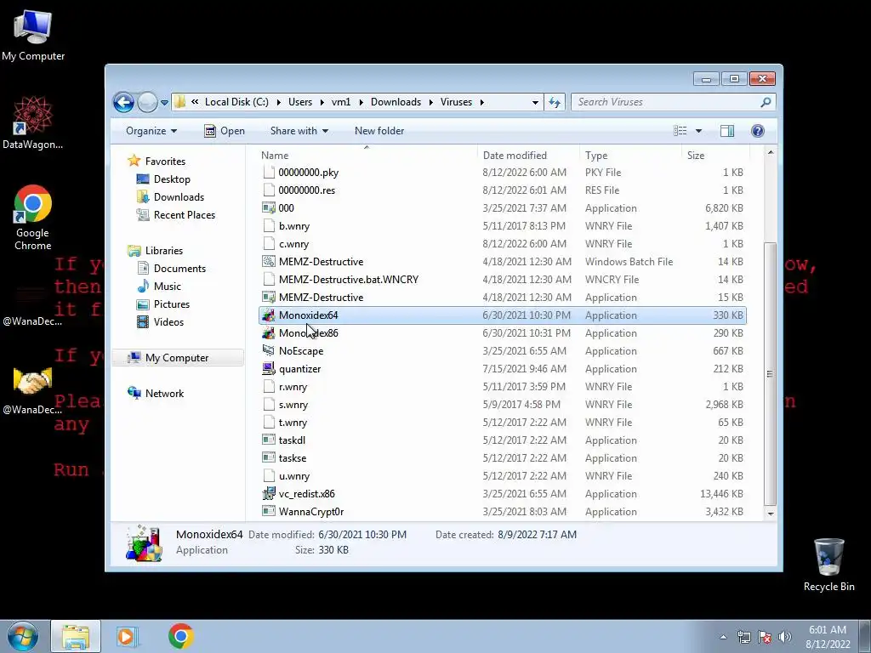Click the file list vertical scrollbar thumb
Viewport: 871px width, 653px height.
770,373
